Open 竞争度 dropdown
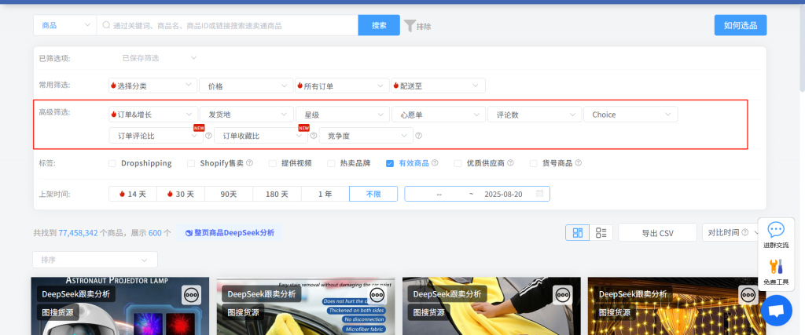 coord(366,136)
